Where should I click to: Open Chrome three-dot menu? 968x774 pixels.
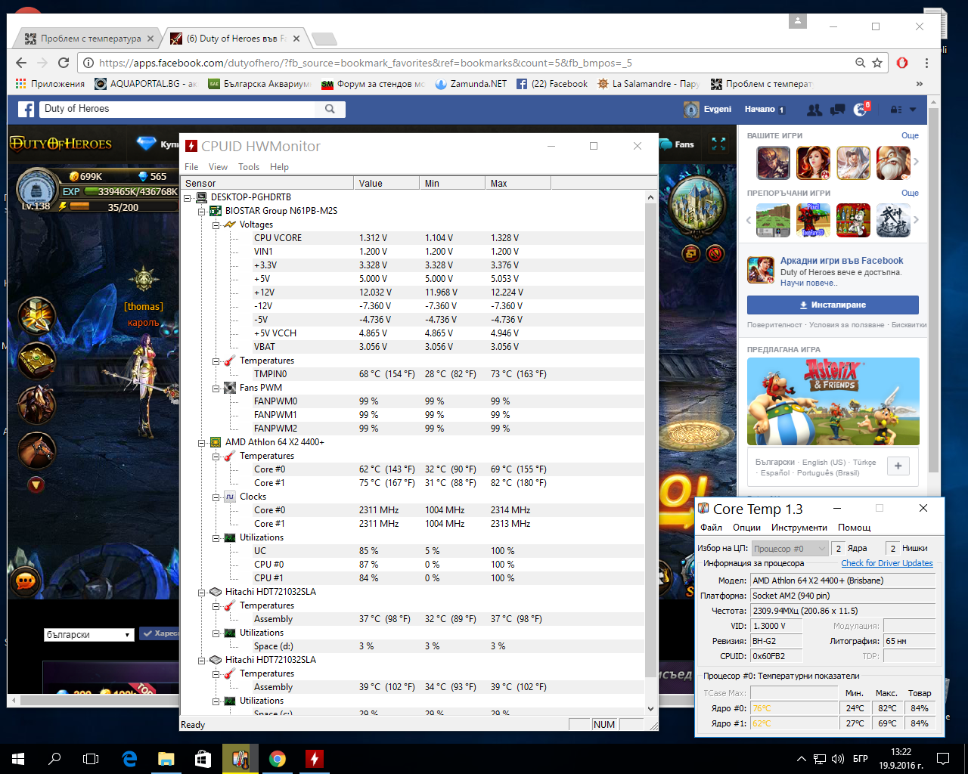point(926,63)
